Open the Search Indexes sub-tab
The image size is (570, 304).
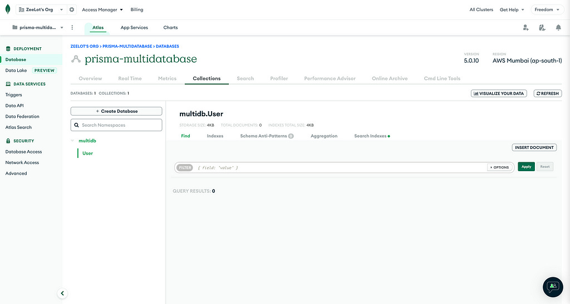point(372,136)
